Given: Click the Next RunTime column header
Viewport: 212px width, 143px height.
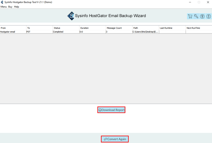Looking at the screenshot, I should (198, 28).
